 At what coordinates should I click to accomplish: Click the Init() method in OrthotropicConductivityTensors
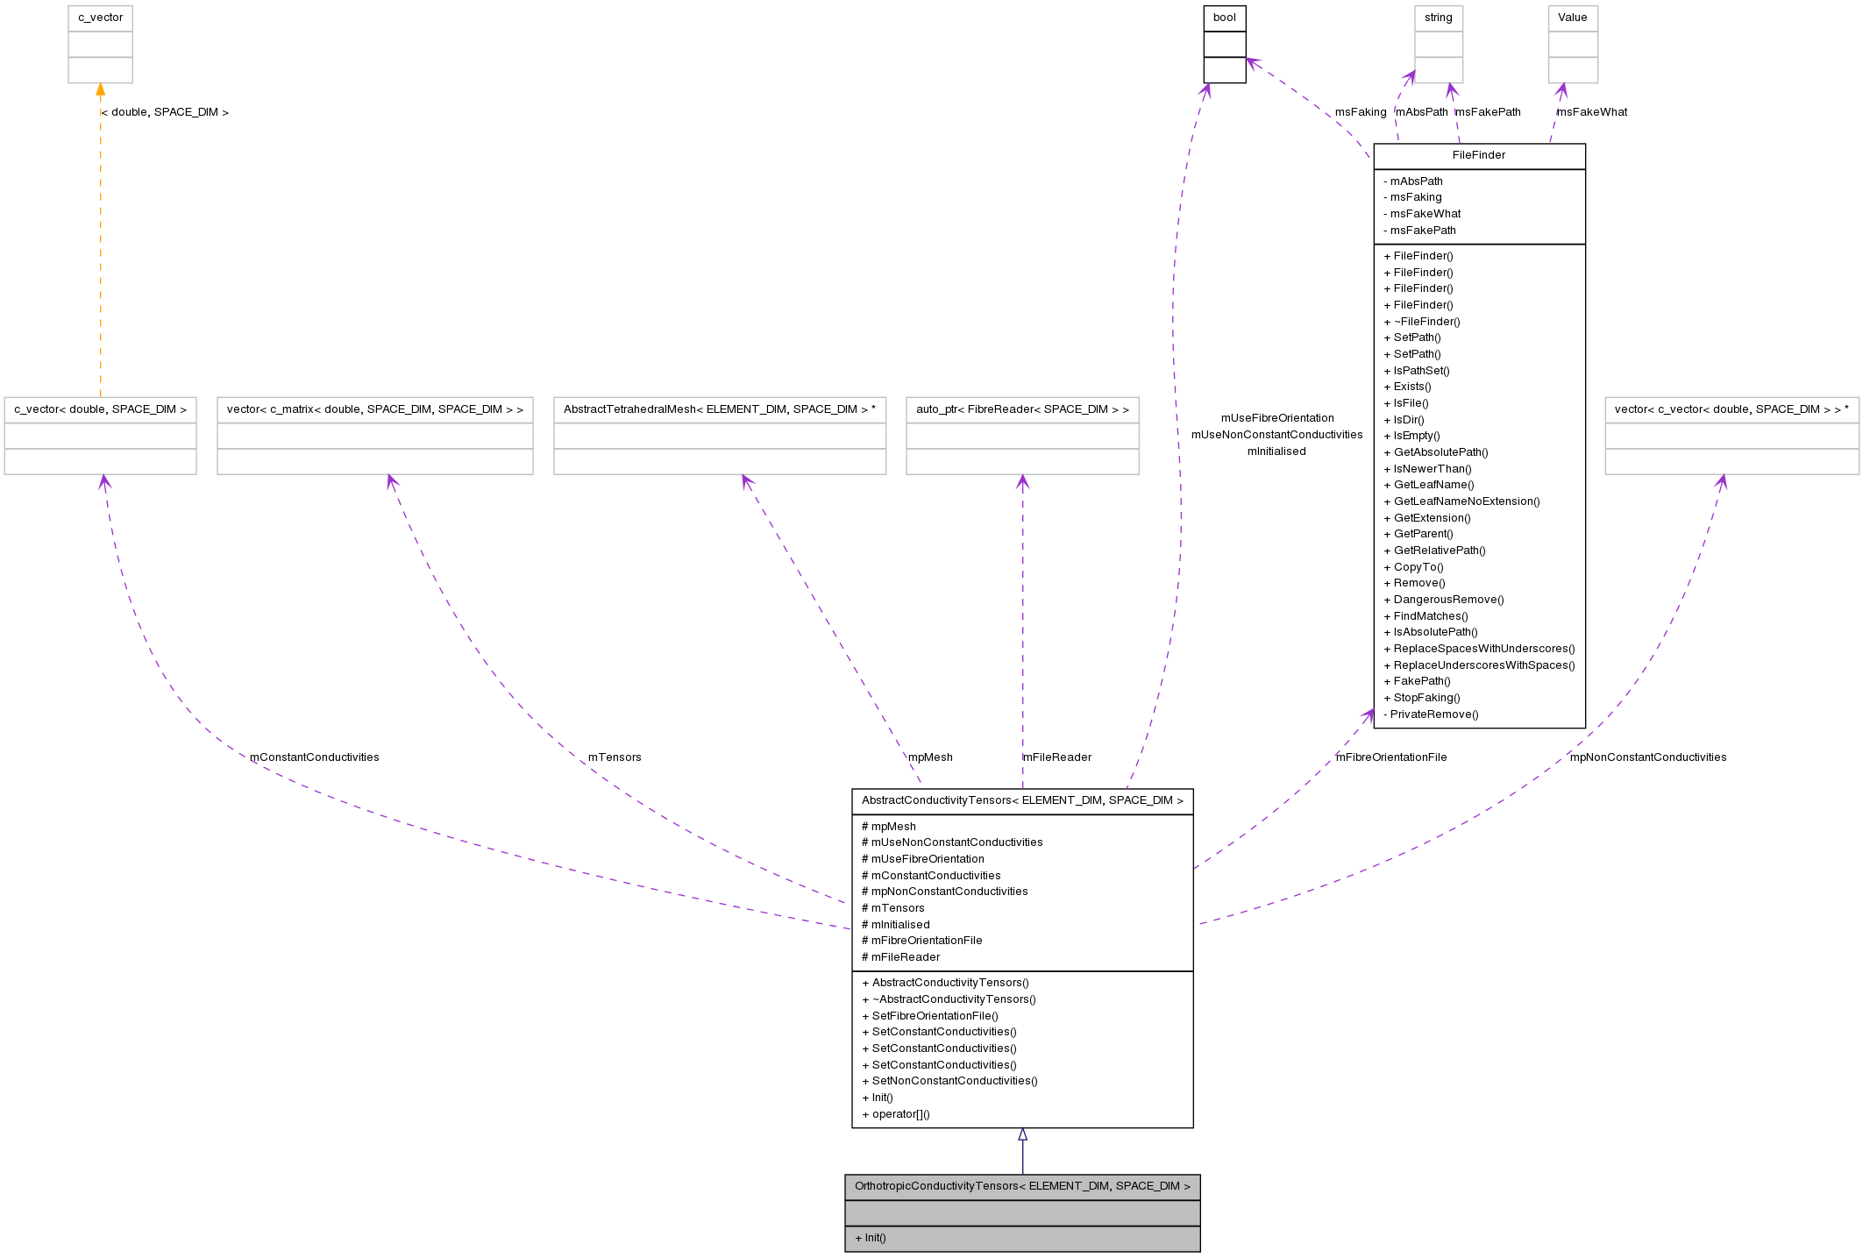[869, 1238]
